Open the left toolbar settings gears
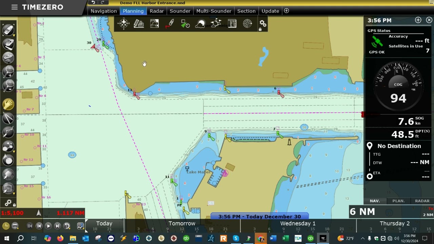The width and height of the screenshot is (434, 244). pyautogui.click(x=8, y=203)
